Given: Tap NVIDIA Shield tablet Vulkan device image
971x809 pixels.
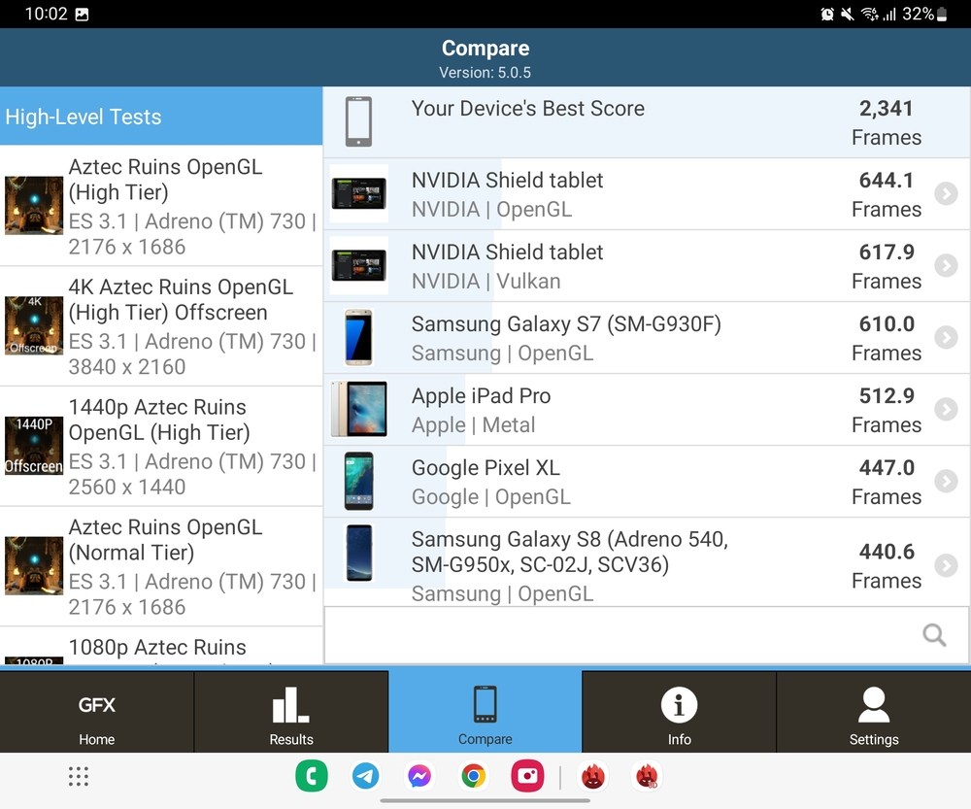Looking at the screenshot, I should pos(358,265).
